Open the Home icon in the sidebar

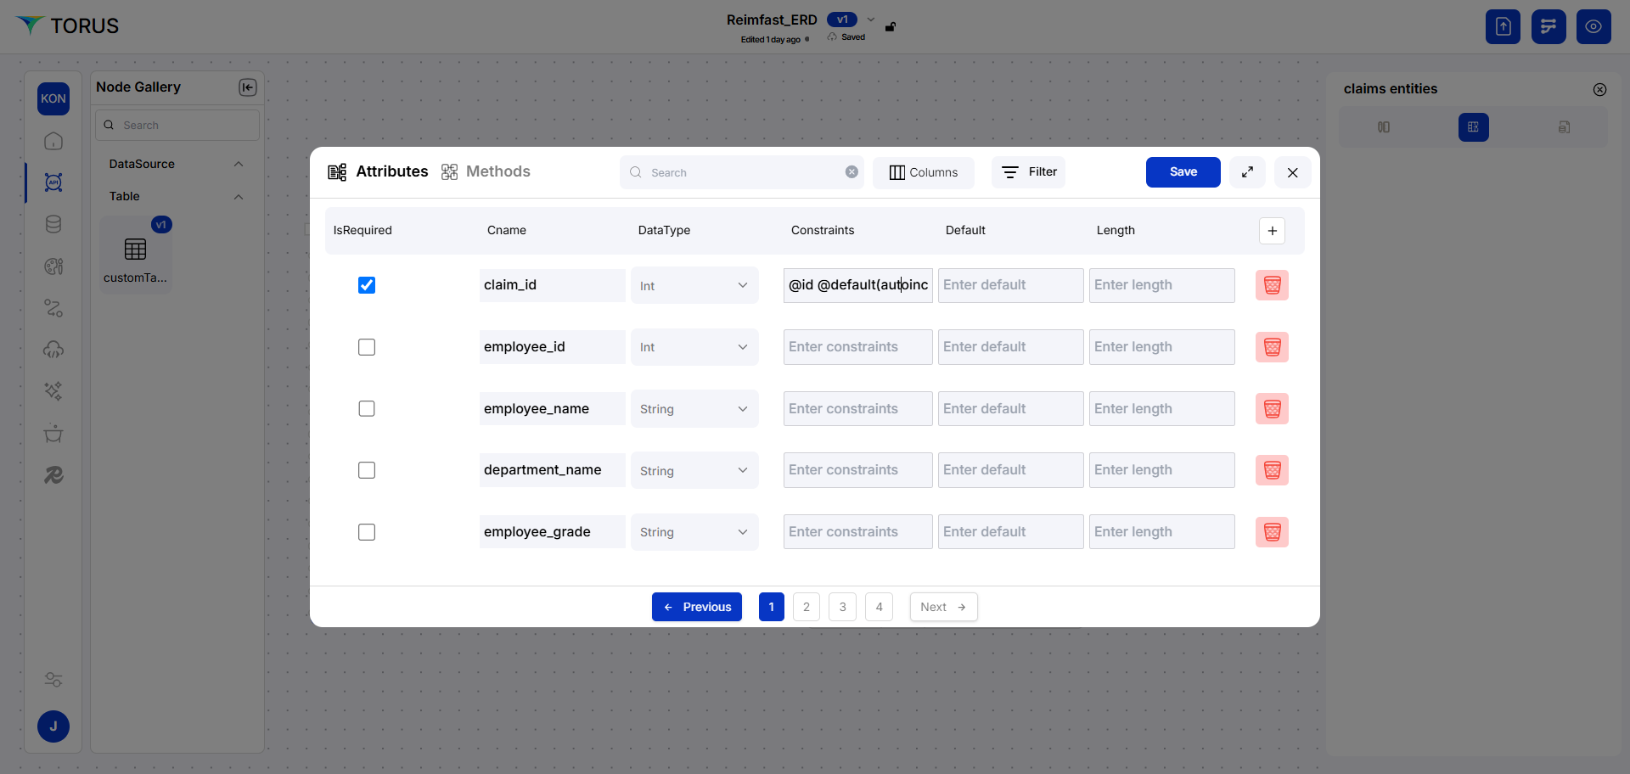(x=53, y=142)
